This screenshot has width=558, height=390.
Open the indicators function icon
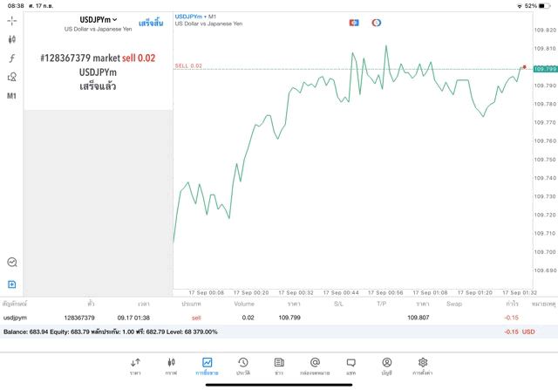pyautogui.click(x=12, y=58)
